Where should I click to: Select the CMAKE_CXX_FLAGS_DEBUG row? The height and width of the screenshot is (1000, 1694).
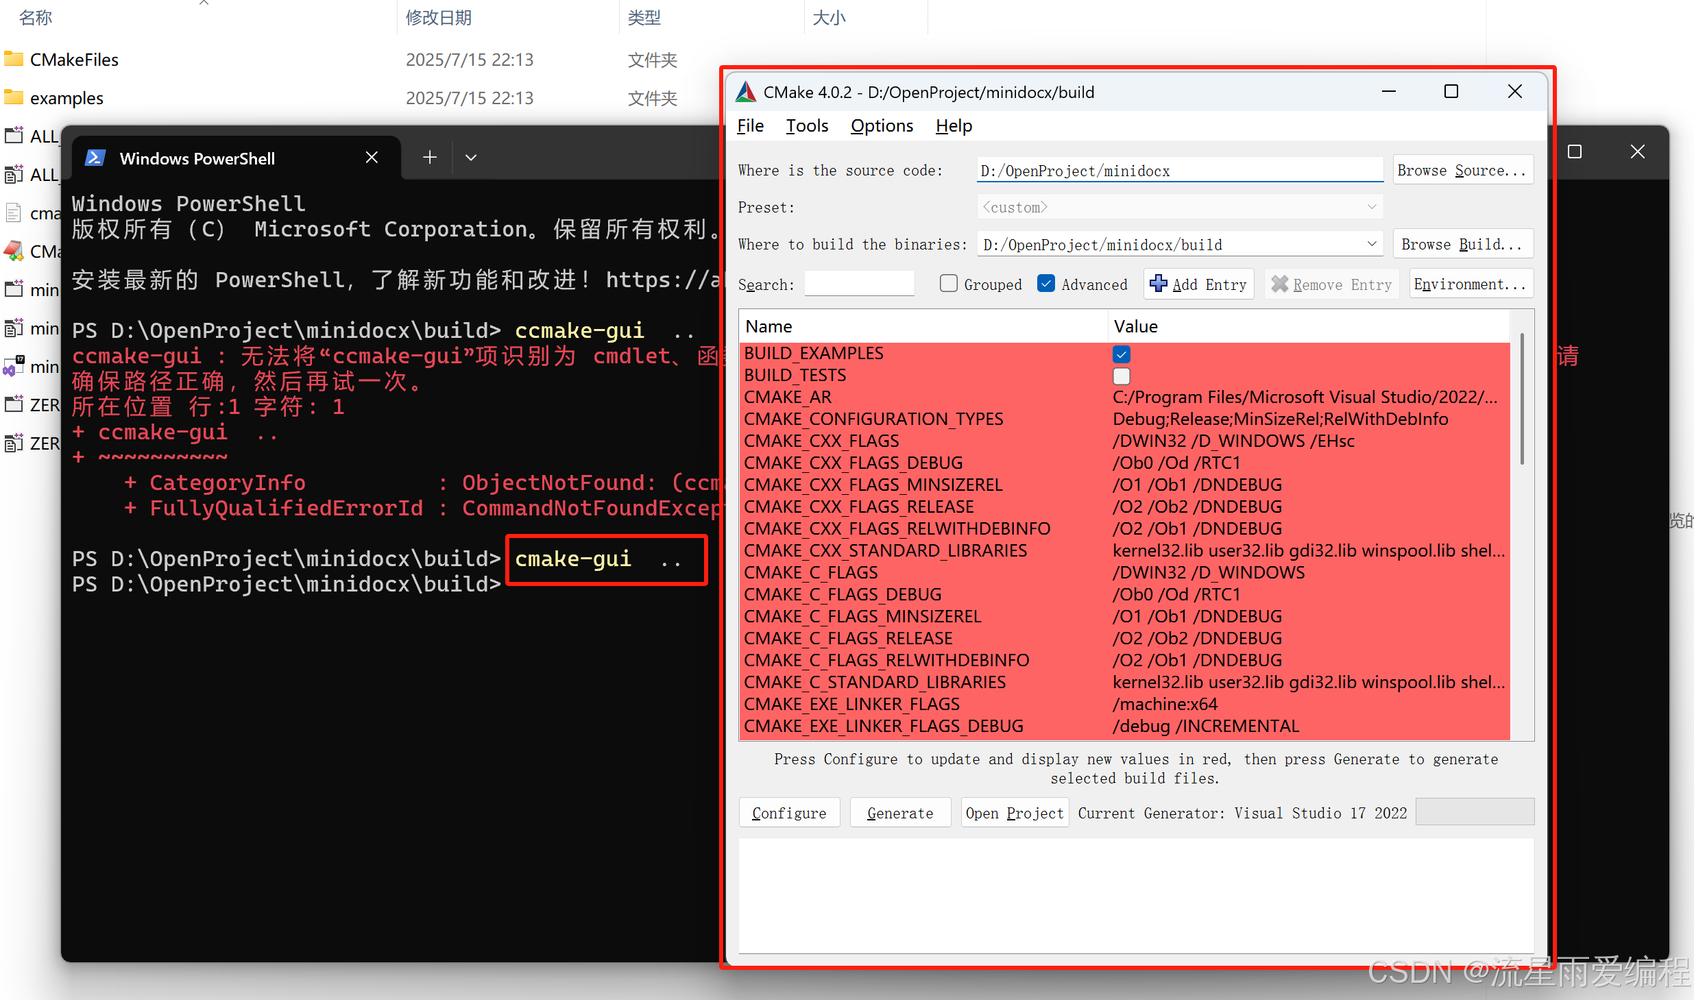coord(1125,463)
